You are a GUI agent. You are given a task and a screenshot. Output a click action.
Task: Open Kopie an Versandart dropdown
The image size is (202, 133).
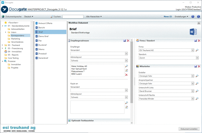click(126, 90)
